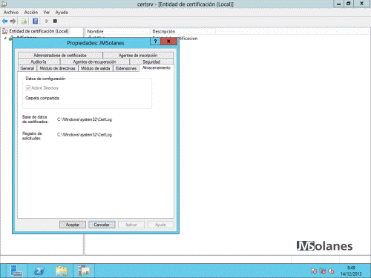
Task: Switch to the Seguridad tab
Action: coord(151,62)
